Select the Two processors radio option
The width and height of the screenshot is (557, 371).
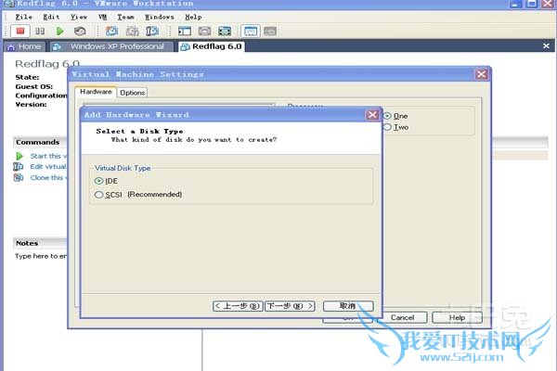(x=388, y=127)
